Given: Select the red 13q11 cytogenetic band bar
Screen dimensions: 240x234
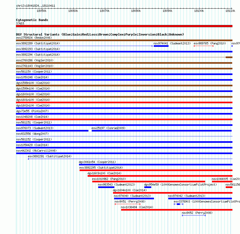Looking at the screenshot, I should 124,26.
